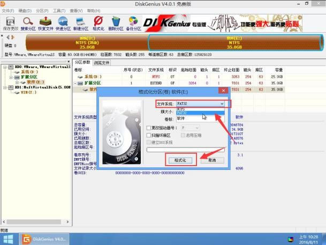Enable the scan bad sectors checkbox
Viewport: 326px width, 245px height.
pyautogui.click(x=148, y=135)
